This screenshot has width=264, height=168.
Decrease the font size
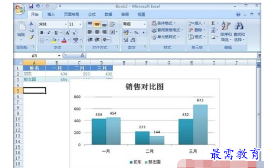pyautogui.click(x=75, y=33)
